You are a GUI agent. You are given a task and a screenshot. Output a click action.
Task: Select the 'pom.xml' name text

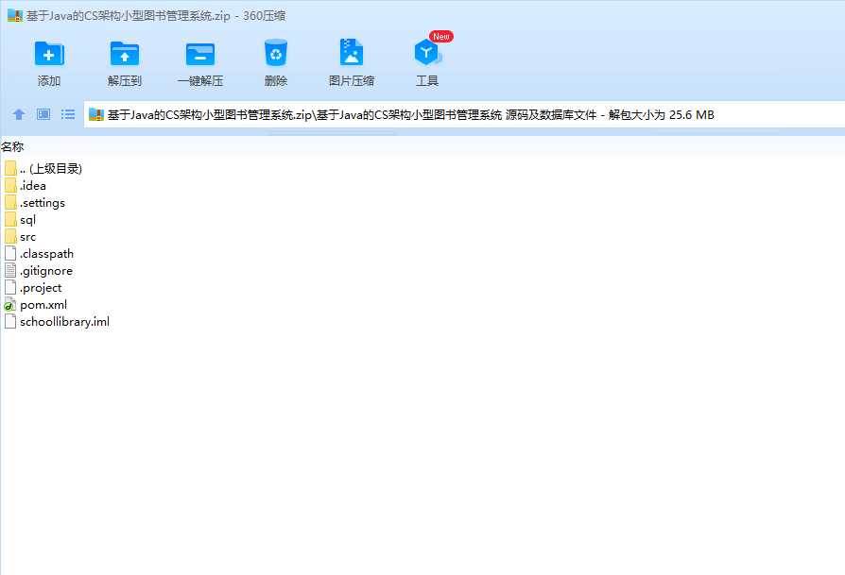click(43, 305)
